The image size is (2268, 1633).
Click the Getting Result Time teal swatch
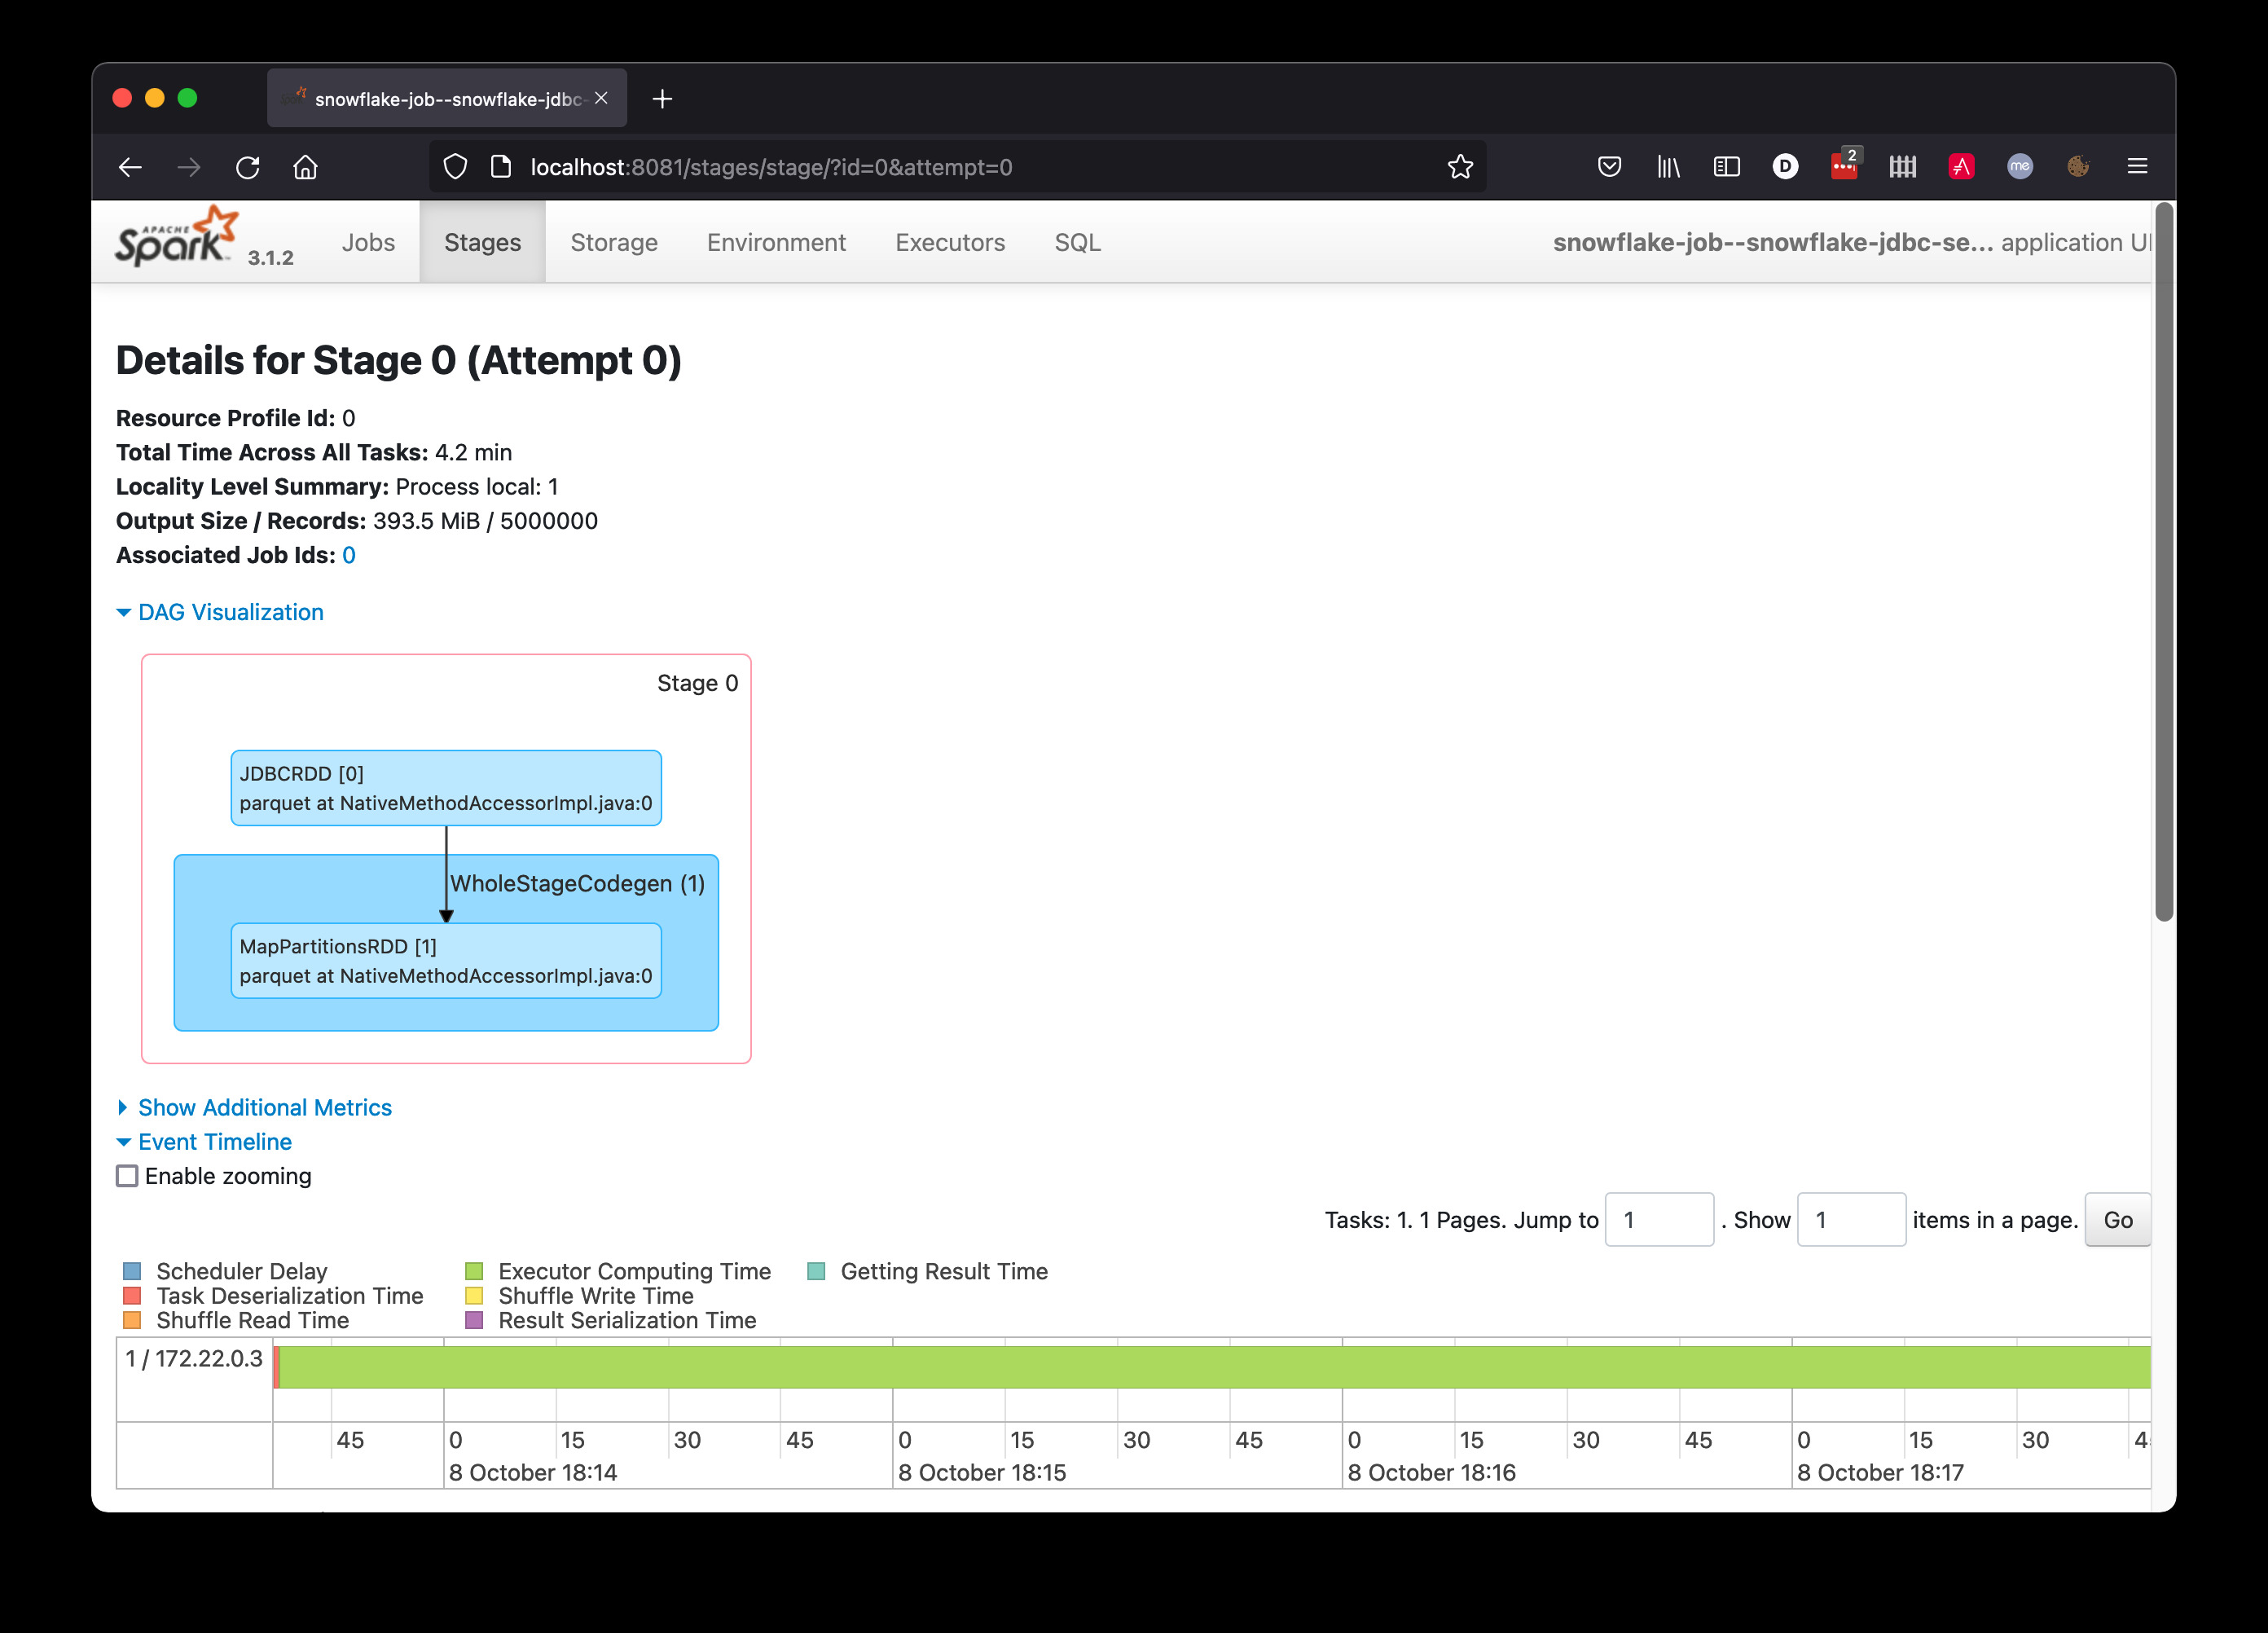816,1271
